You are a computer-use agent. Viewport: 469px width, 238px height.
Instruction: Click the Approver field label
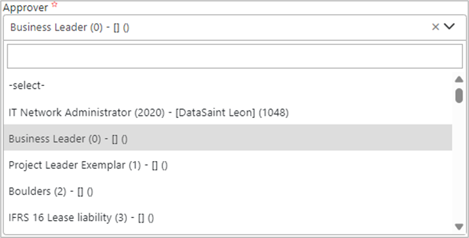26,8
